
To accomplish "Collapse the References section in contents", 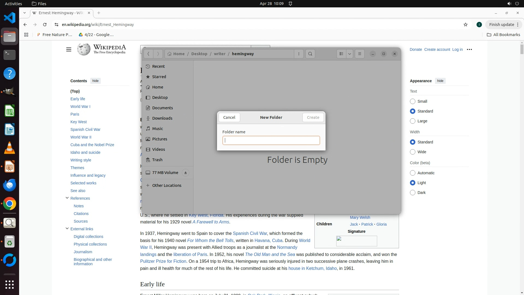I will [x=67, y=198].
